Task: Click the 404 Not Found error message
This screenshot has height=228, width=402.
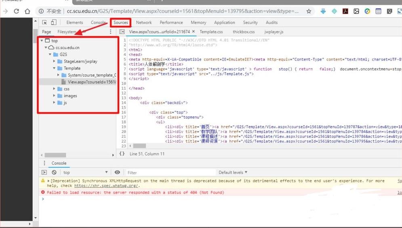Action: (x=135, y=192)
